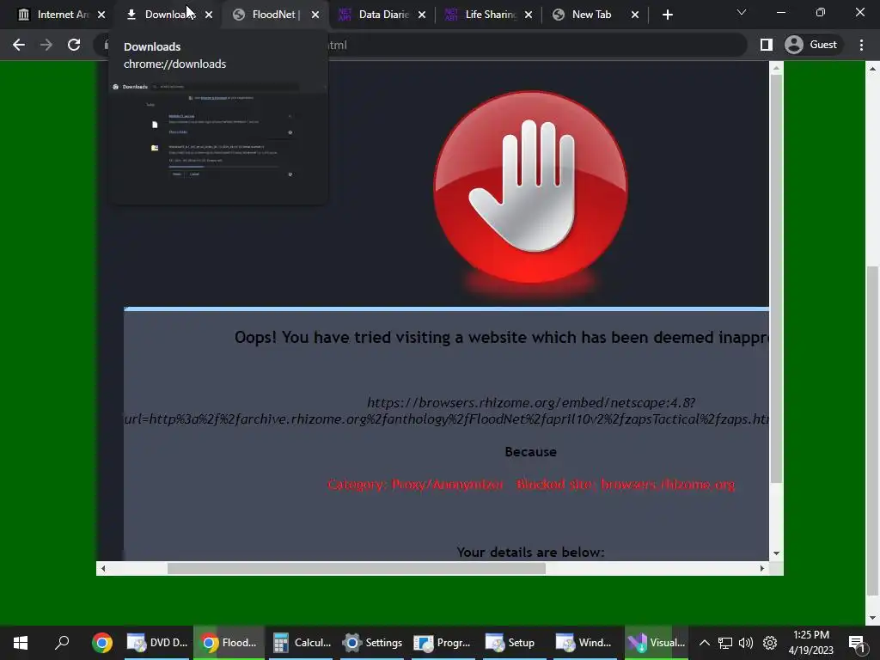This screenshot has height=660, width=880.
Task: Click the red stop hand image
Action: click(x=530, y=187)
